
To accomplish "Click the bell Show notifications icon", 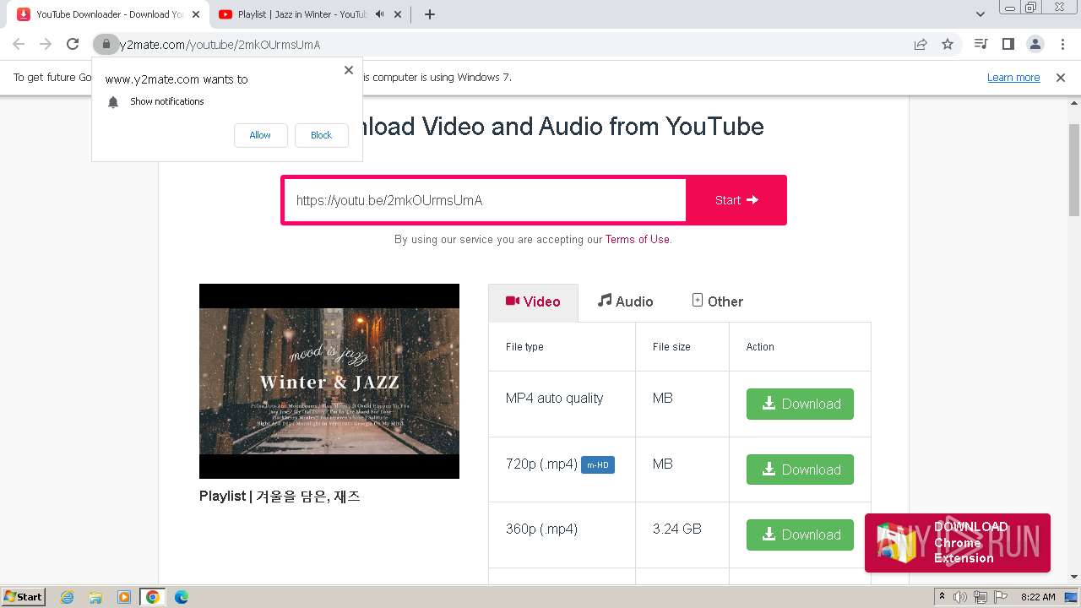I will (113, 102).
